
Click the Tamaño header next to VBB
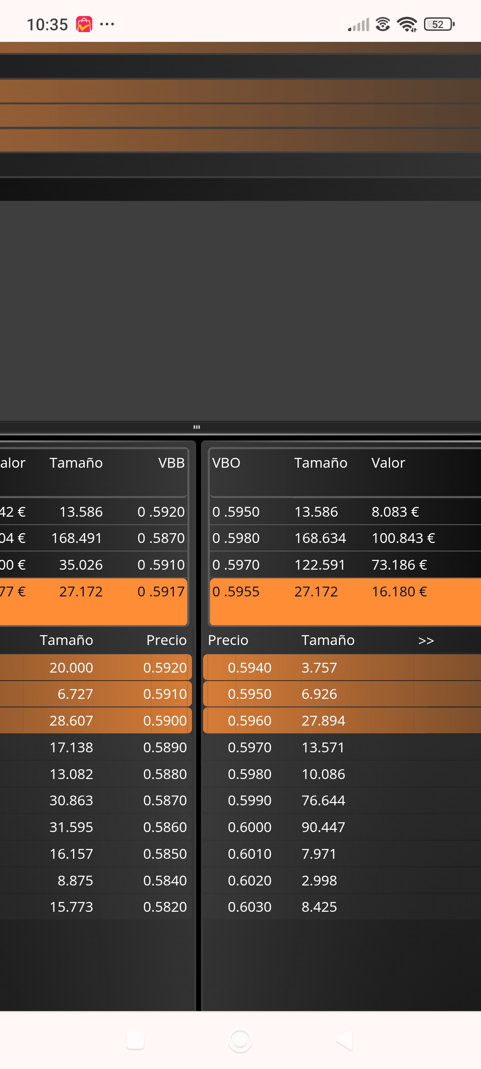(76, 463)
